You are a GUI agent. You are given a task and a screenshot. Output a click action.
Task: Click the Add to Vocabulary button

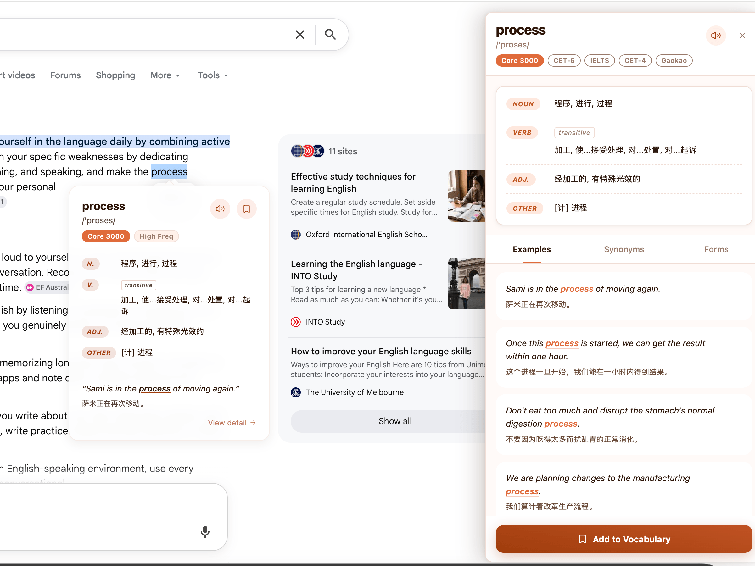coord(624,539)
